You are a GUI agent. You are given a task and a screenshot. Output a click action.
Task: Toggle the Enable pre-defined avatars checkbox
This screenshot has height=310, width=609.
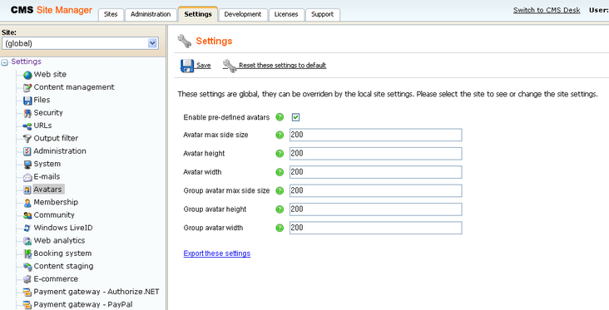(x=296, y=117)
